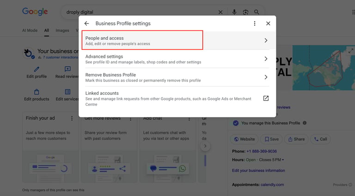
Task: Open Finish your ad card options menu
Action: click(72, 118)
